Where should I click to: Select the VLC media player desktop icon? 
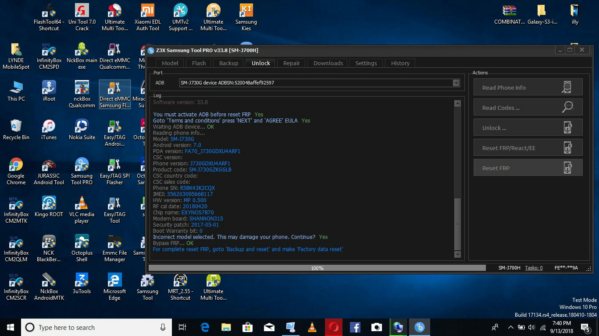82,210
